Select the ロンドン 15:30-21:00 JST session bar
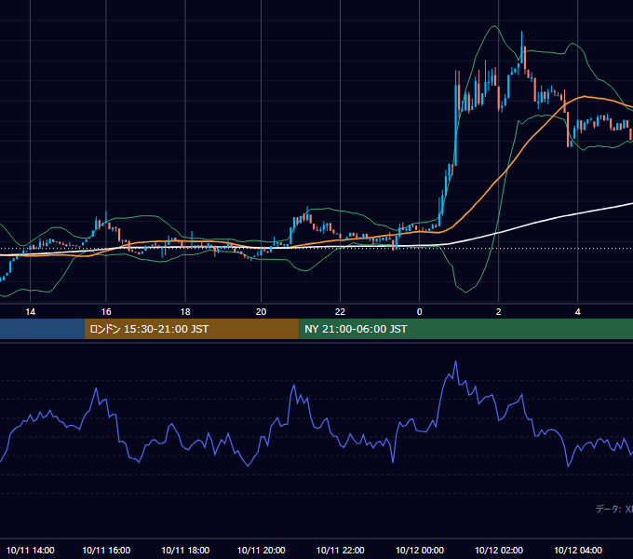Image resolution: width=633 pixels, height=559 pixels. coord(192,329)
